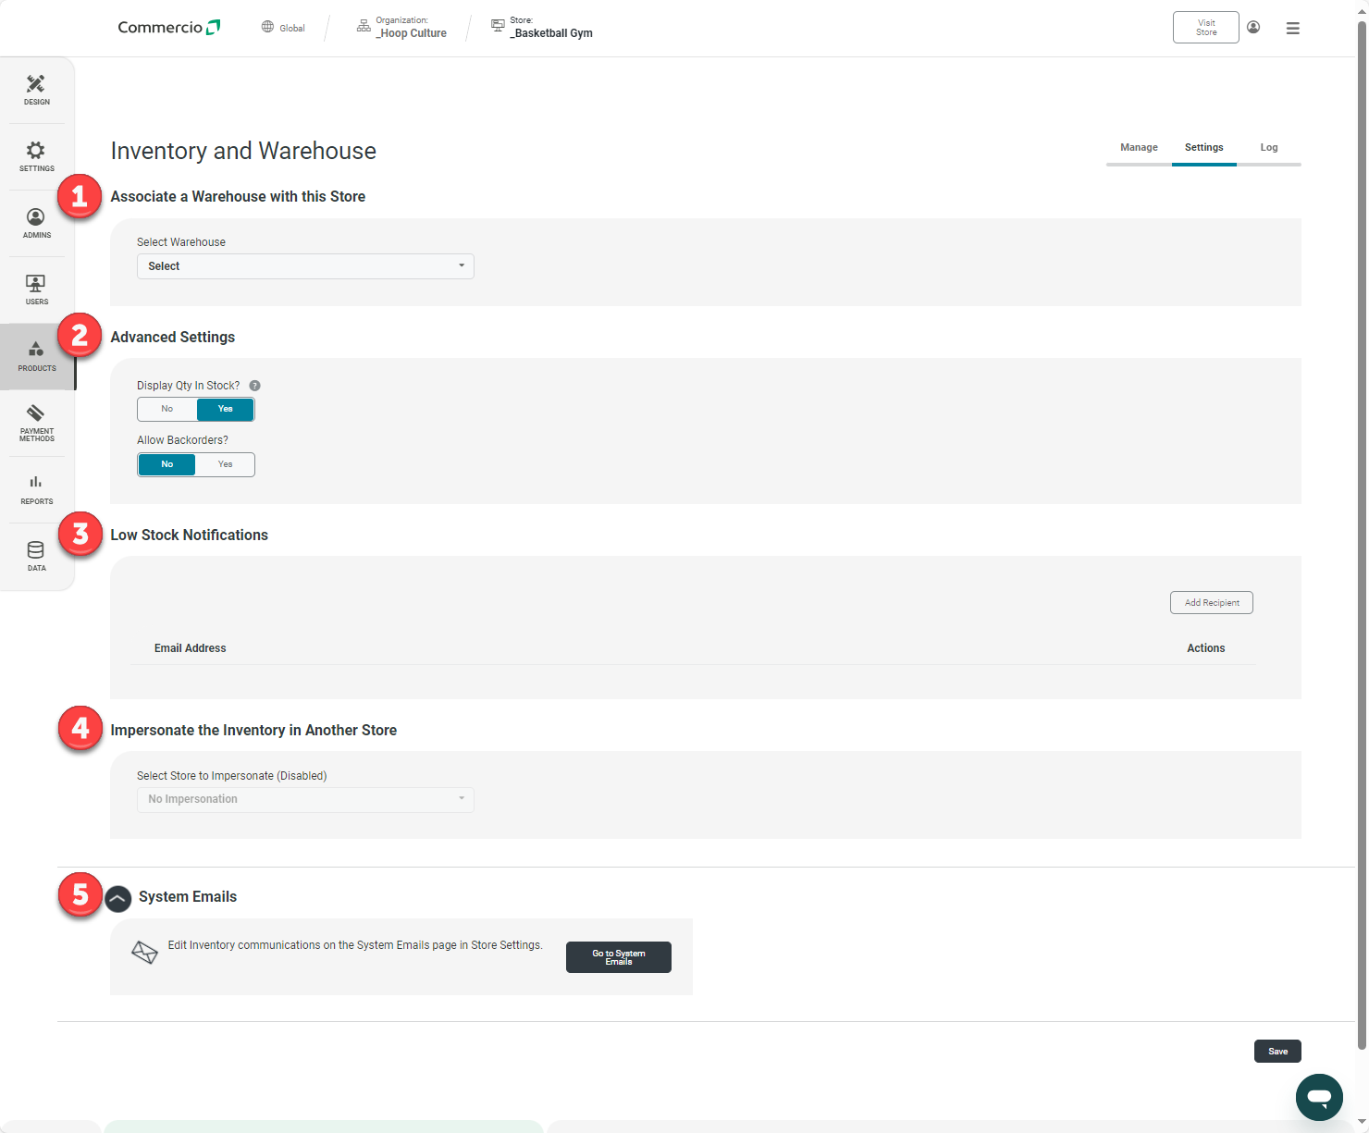The width and height of the screenshot is (1369, 1133).
Task: Open the Admins sidebar section
Action: (37, 223)
